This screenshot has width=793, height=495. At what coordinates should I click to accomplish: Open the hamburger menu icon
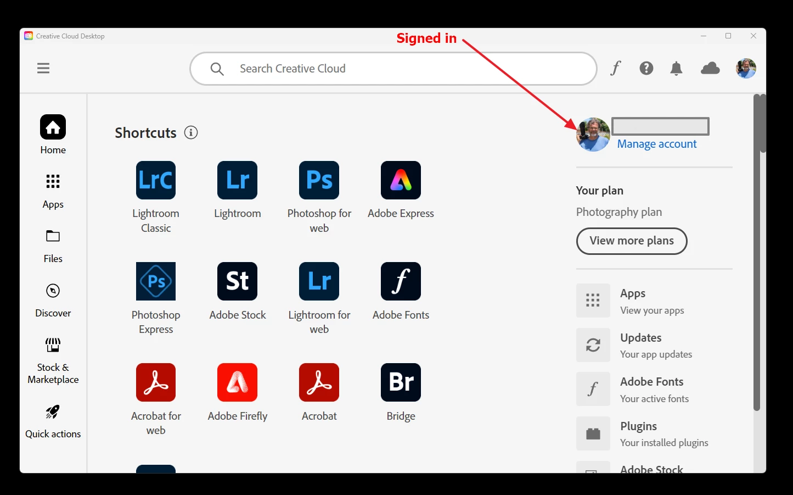[43, 68]
